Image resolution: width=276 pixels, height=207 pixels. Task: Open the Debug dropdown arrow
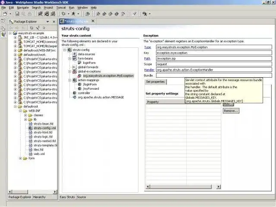(69, 14)
